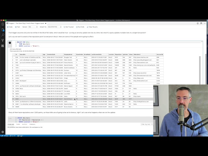Run the SELECT TOP 20 code cell
The image size is (208, 156).
[x=10, y=43]
